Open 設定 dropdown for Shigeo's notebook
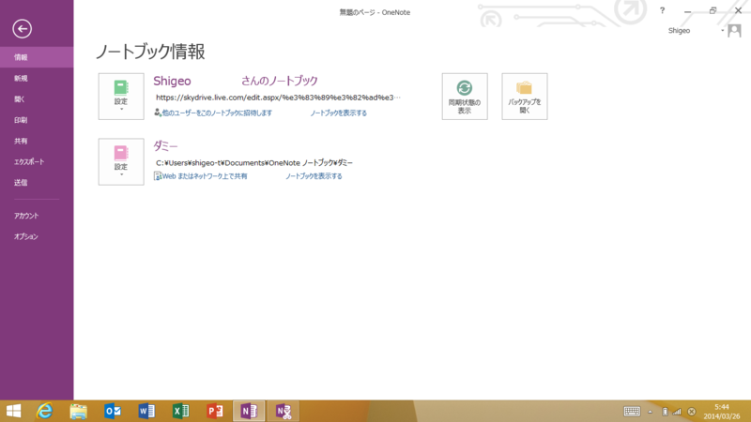 coord(121,97)
